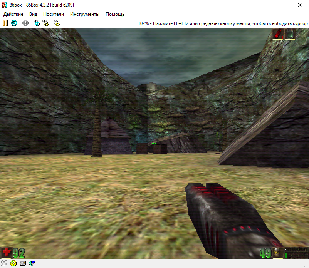Toggle emulation pause with the pause icon
309x268 pixels.
5,23
